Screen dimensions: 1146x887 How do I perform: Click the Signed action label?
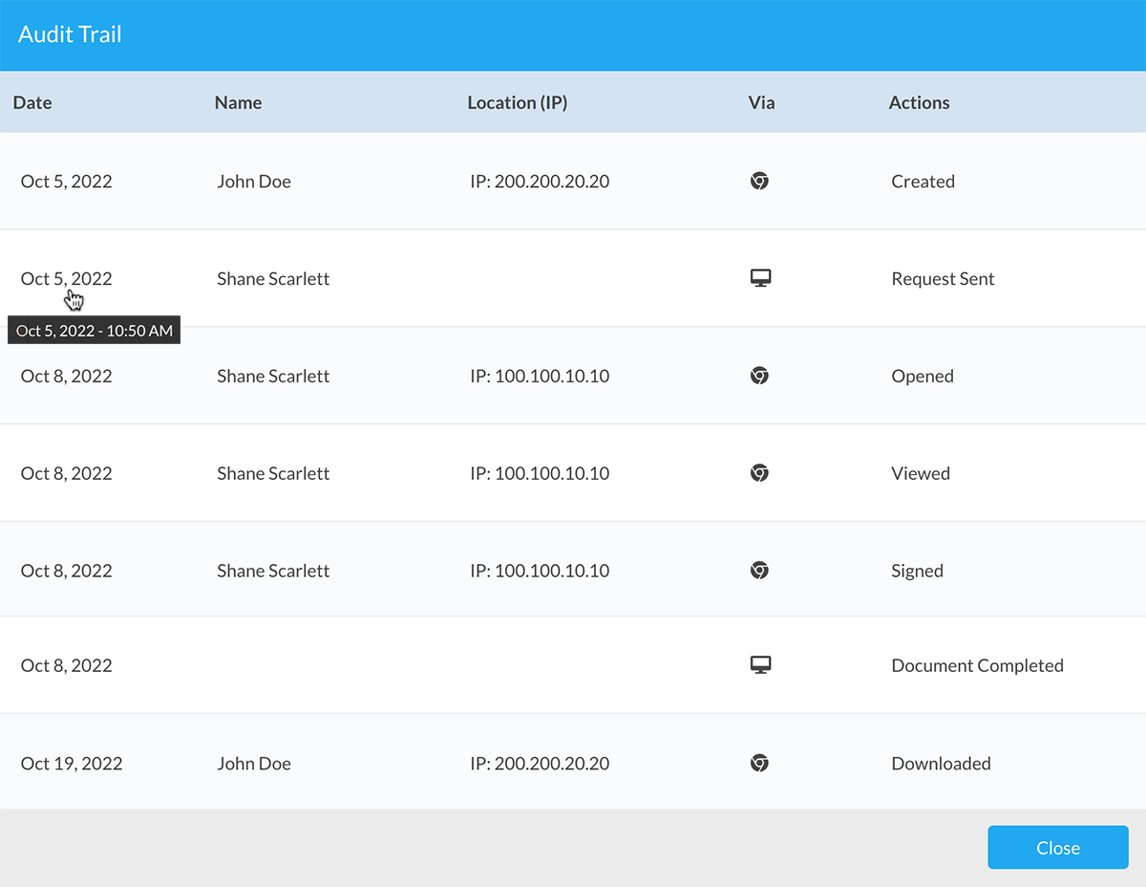click(x=917, y=571)
